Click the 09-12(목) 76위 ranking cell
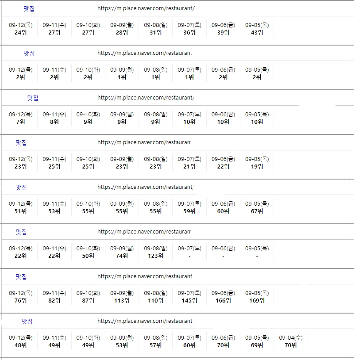Viewport: 355px width, 360px height. pyautogui.click(x=20, y=297)
